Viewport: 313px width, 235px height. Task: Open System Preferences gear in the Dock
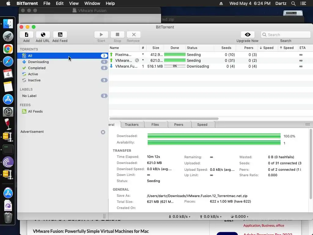pos(8,112)
